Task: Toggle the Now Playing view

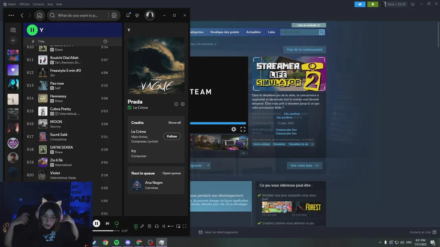Action: coord(136,226)
